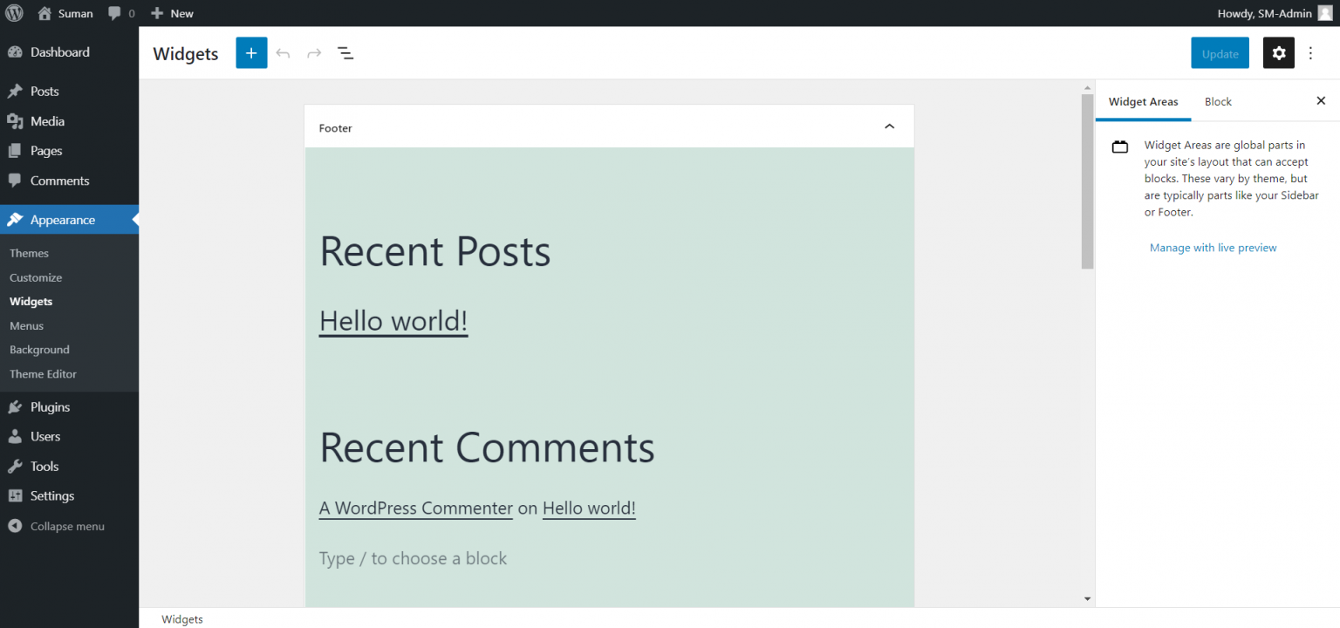Open Menus submenu link
This screenshot has width=1340, height=628.
[x=26, y=325]
